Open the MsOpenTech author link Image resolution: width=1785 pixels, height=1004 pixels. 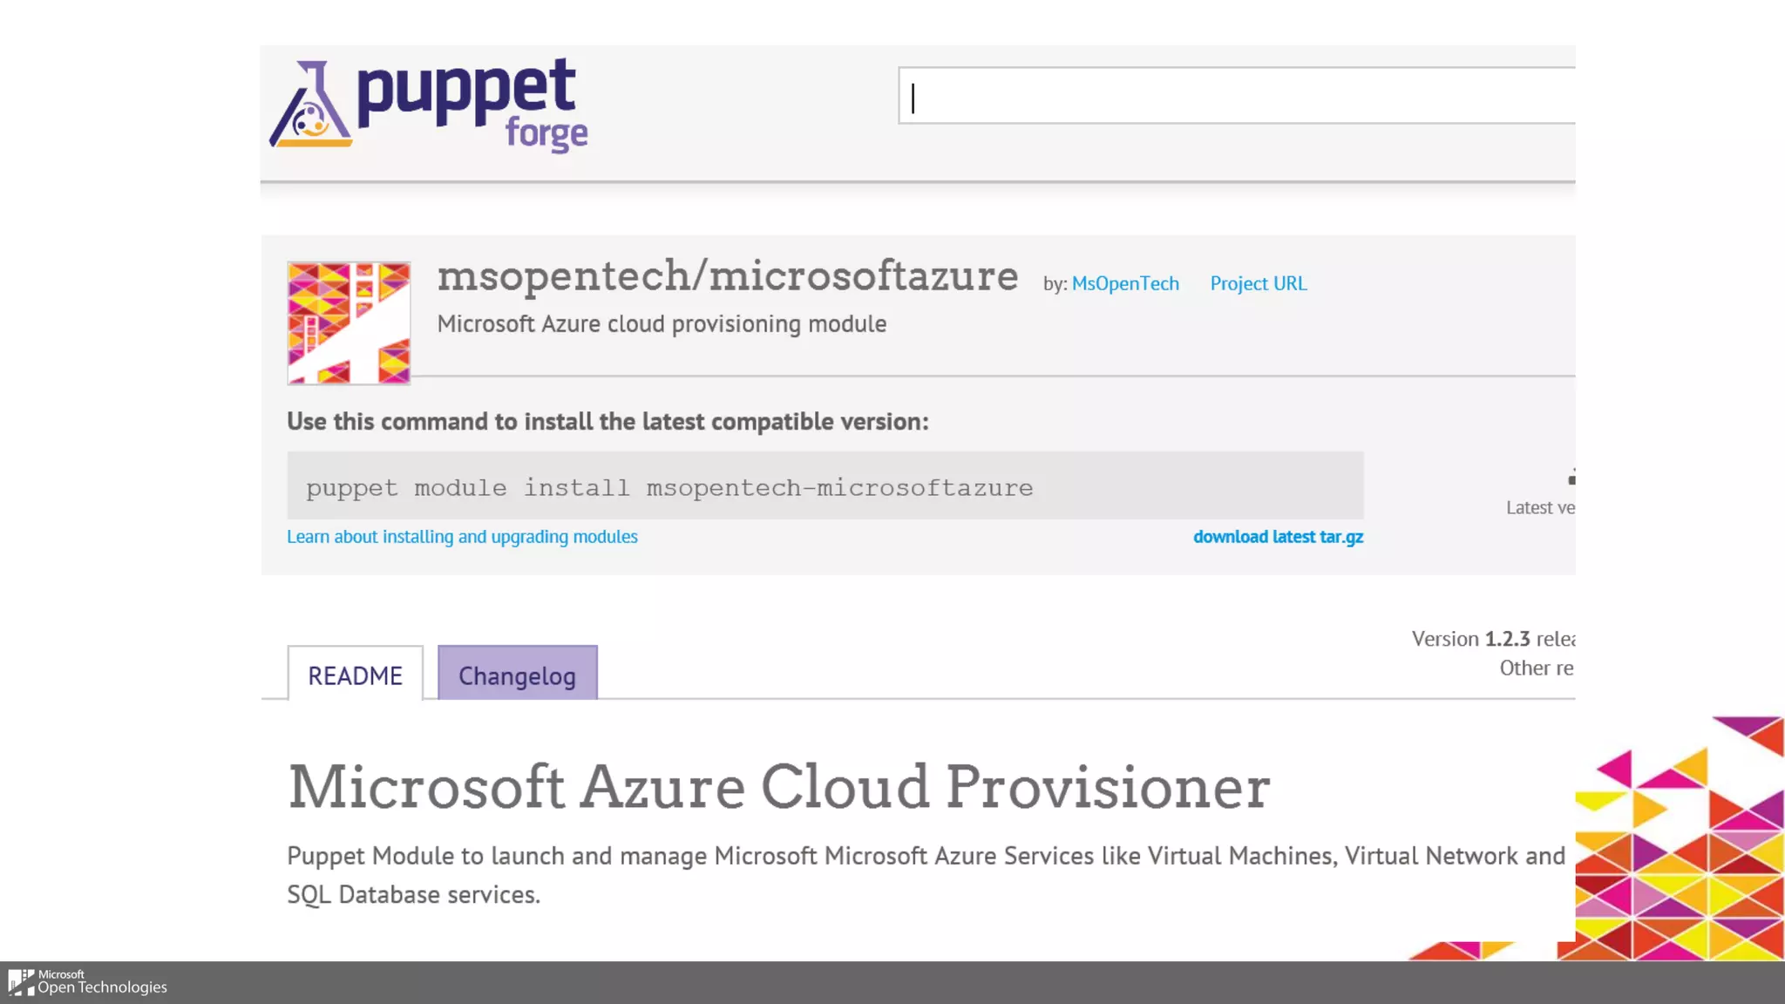[1124, 284]
